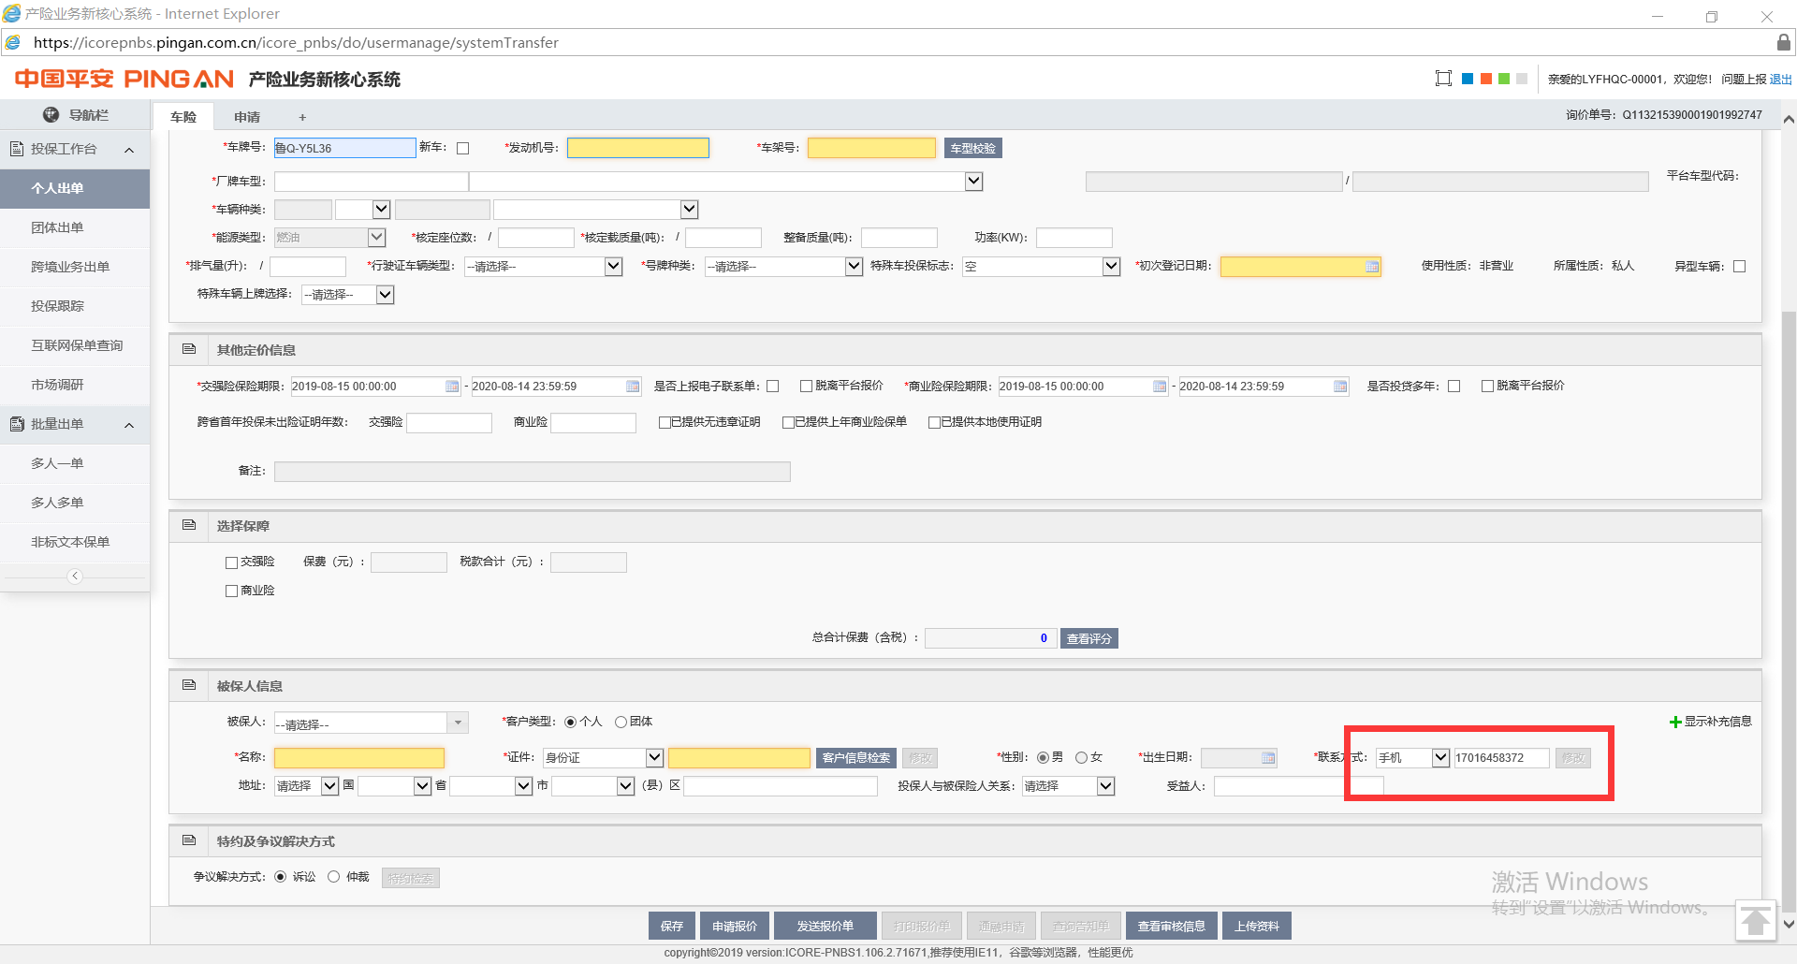The image size is (1797, 964).
Task: Open 互联网保单查询 in sidebar
Action: 75,345
